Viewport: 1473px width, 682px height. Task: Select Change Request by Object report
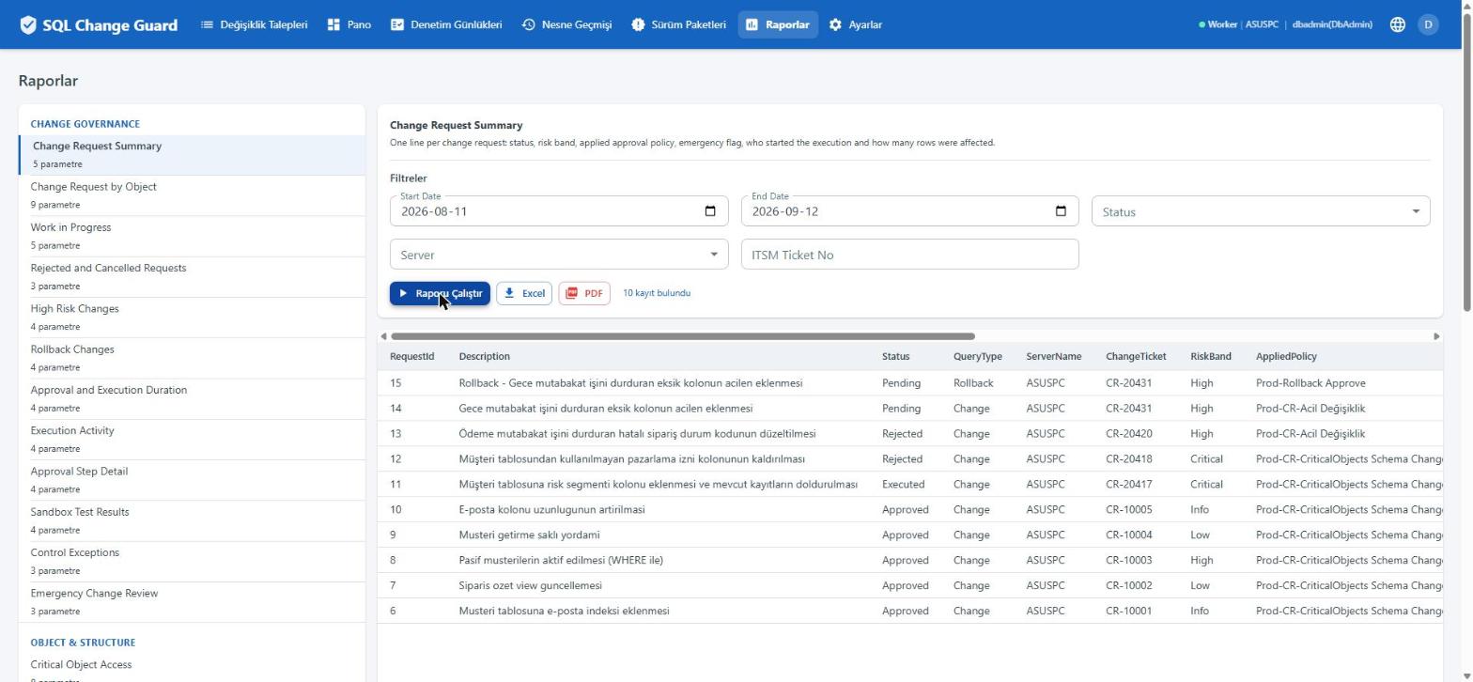coord(192,195)
